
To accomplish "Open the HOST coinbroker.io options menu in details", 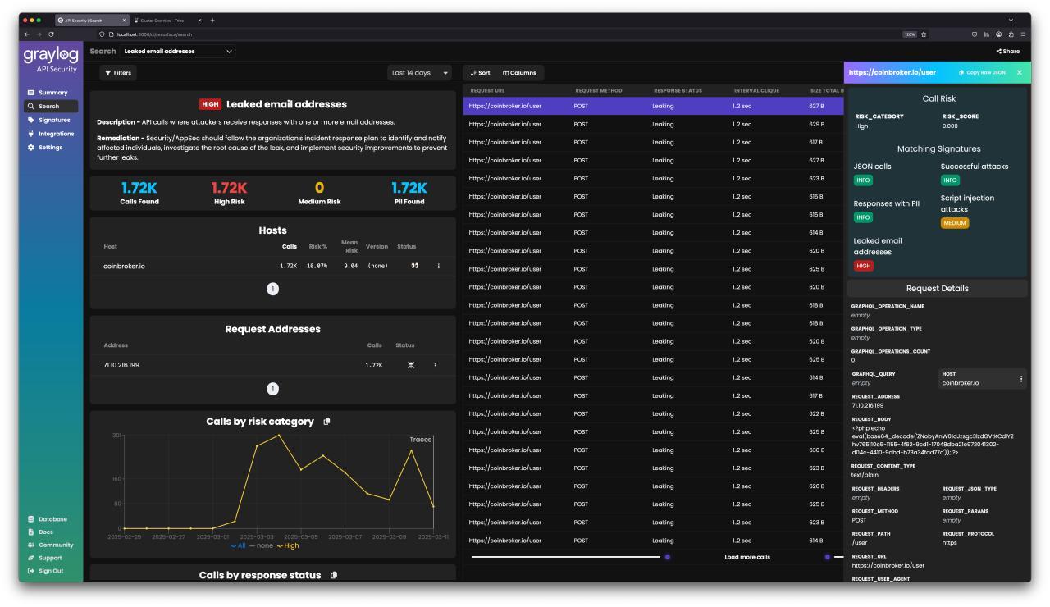I will coord(1021,379).
